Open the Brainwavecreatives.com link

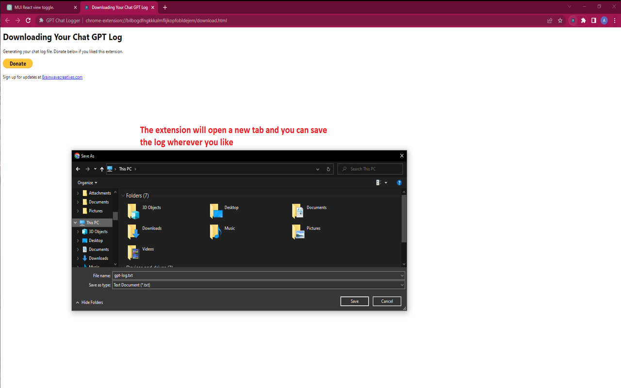point(62,77)
